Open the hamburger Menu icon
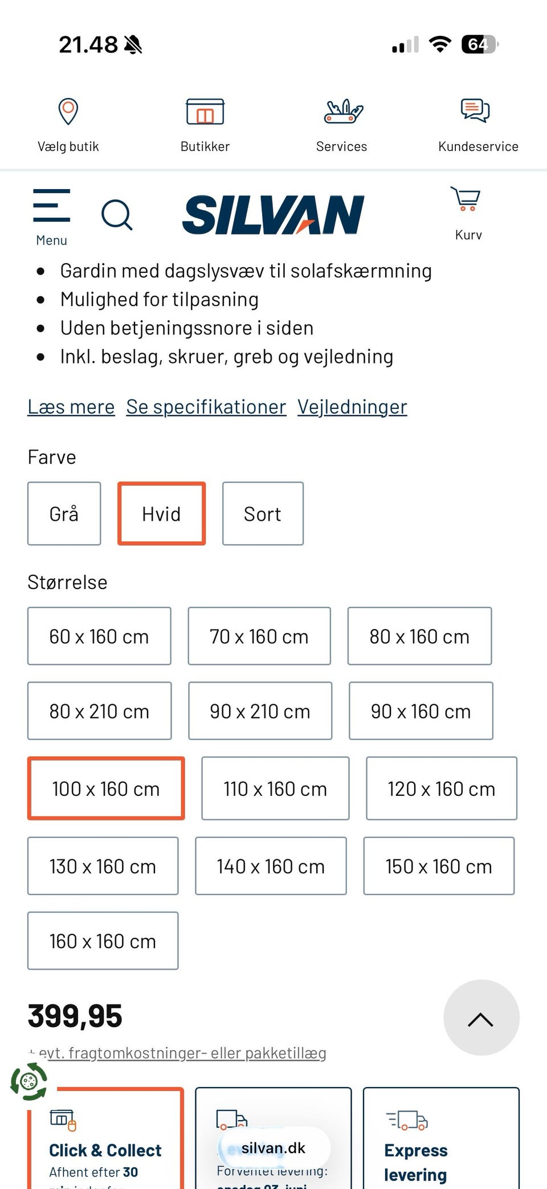 (x=51, y=205)
